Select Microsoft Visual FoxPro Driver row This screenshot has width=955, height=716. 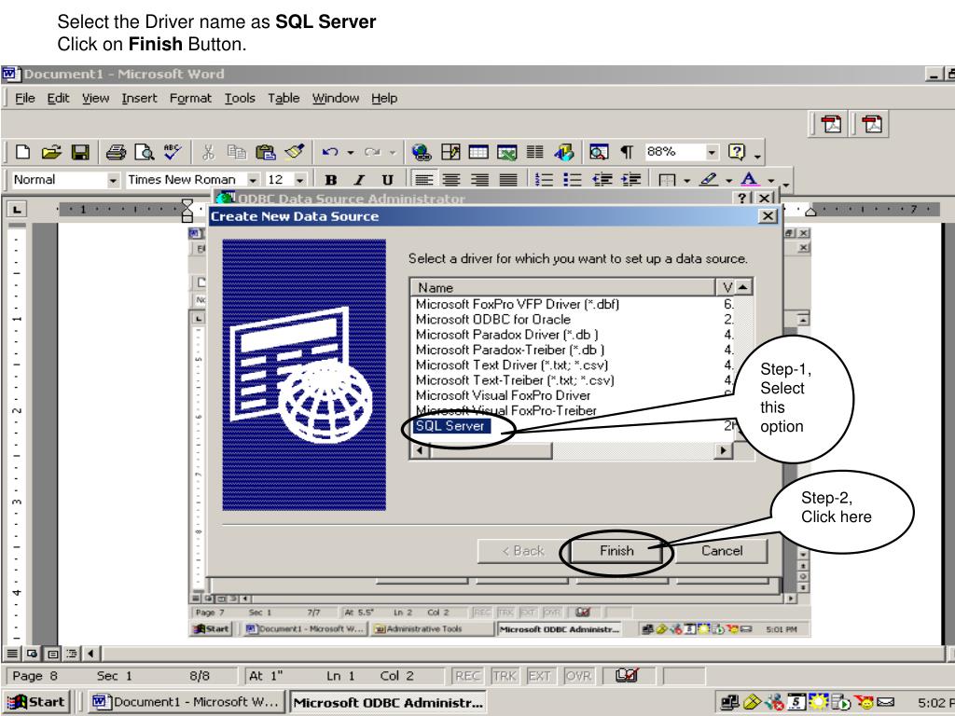coord(503,395)
